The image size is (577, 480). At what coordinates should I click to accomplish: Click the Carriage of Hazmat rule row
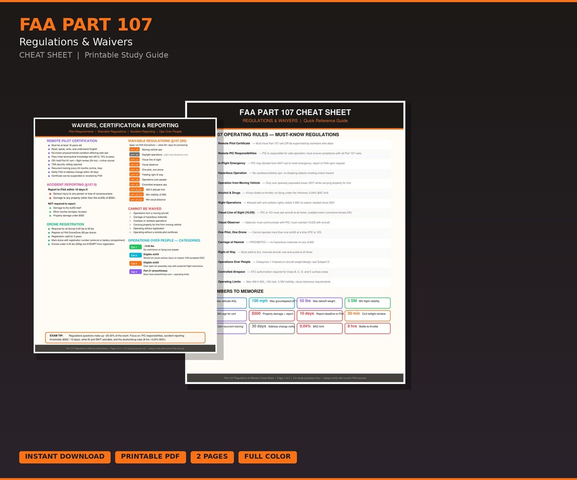(x=304, y=242)
